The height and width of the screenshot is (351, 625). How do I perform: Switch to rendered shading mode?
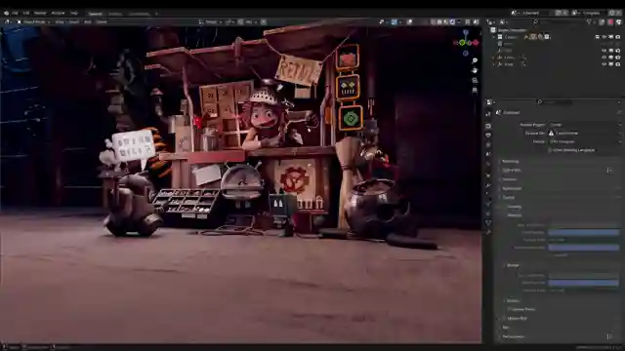tap(452, 21)
